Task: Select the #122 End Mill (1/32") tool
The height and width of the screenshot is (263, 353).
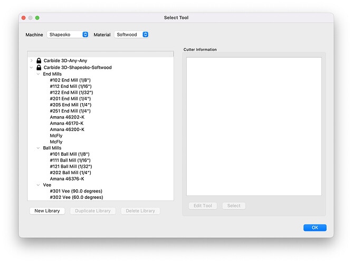Action: tap(71, 93)
